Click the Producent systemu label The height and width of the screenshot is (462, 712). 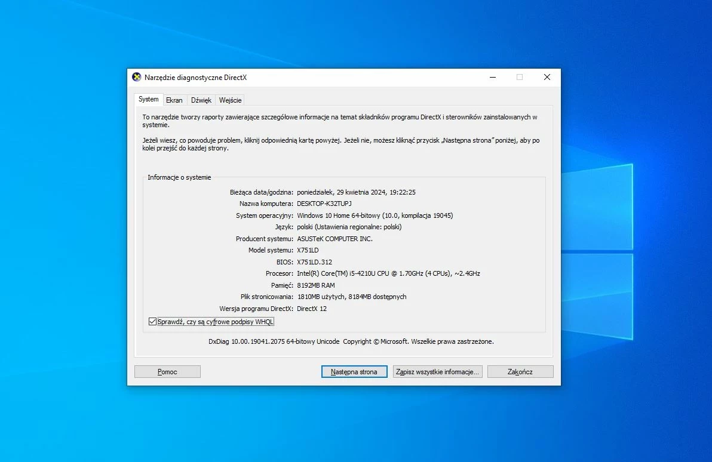coord(265,239)
